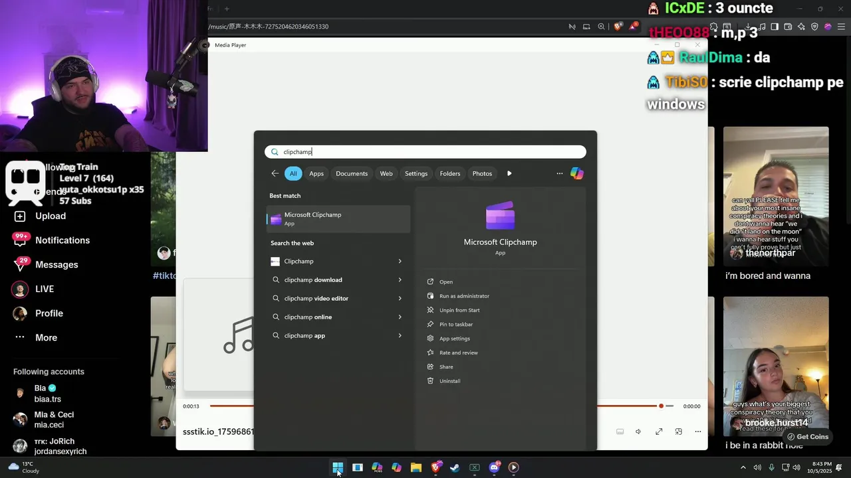Click the 'clipchamp online' web suggestion
Screen dimensions: 851x478
click(x=308, y=317)
